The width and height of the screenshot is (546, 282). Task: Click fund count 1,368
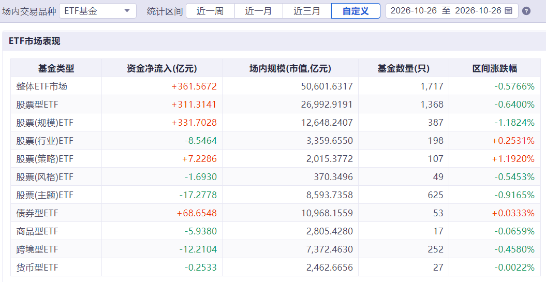(x=432, y=105)
